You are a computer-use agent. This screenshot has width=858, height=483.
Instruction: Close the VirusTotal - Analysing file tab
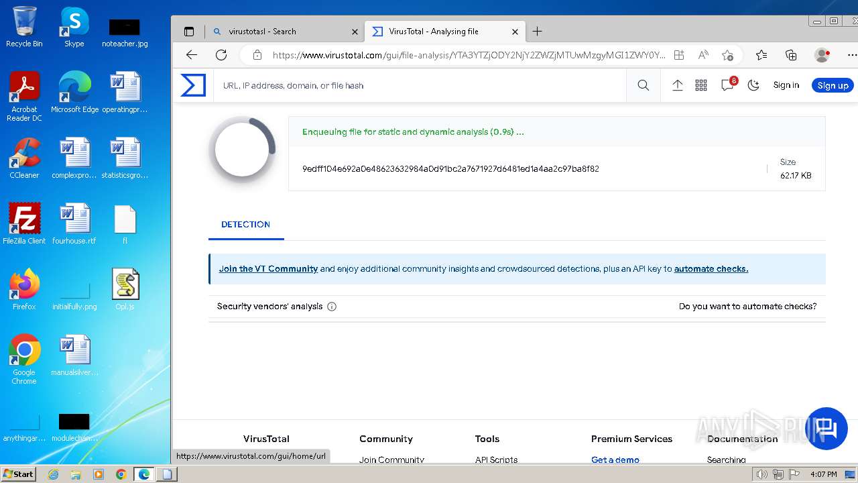515,32
